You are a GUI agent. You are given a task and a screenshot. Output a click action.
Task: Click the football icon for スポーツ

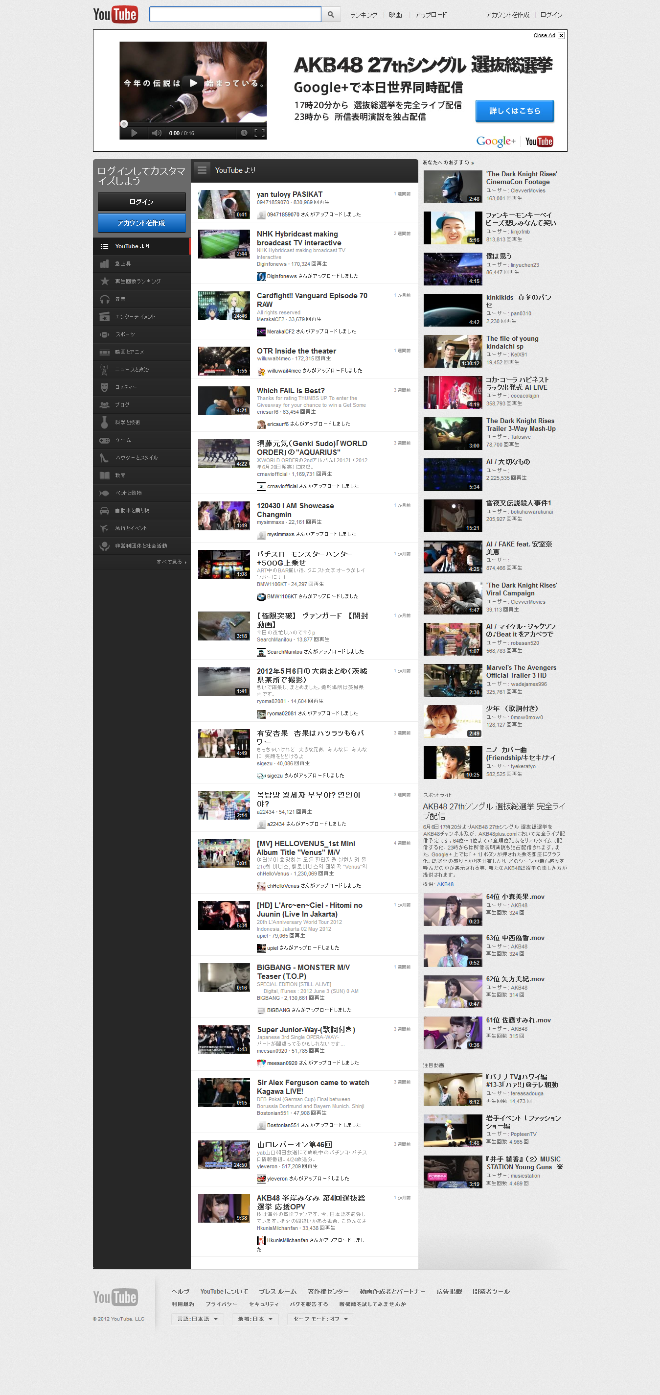(104, 334)
